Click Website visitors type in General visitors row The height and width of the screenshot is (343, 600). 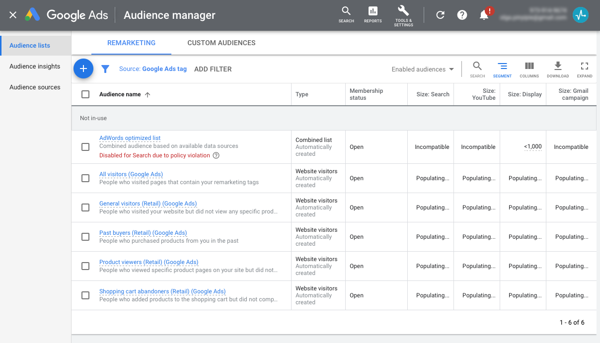click(316, 201)
